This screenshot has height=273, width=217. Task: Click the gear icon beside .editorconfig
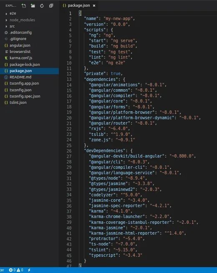pos(6,33)
